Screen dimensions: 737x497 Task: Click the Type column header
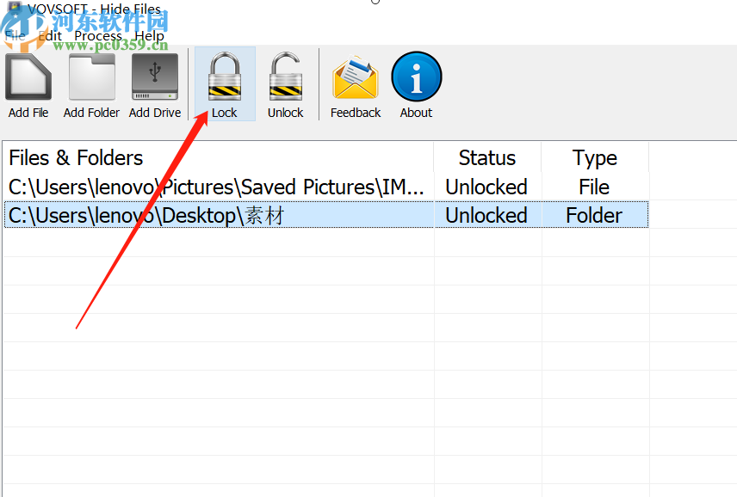[x=594, y=158]
